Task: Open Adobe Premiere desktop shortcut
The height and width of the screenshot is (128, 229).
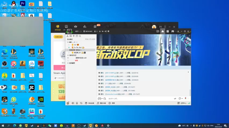Action: [x=23, y=5]
